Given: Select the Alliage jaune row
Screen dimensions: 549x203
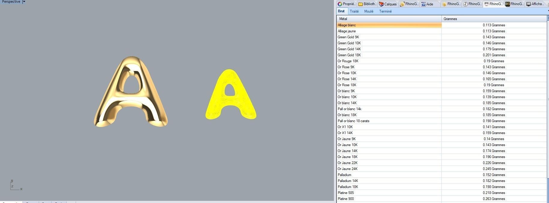Looking at the screenshot, I should pyautogui.click(x=441, y=31).
